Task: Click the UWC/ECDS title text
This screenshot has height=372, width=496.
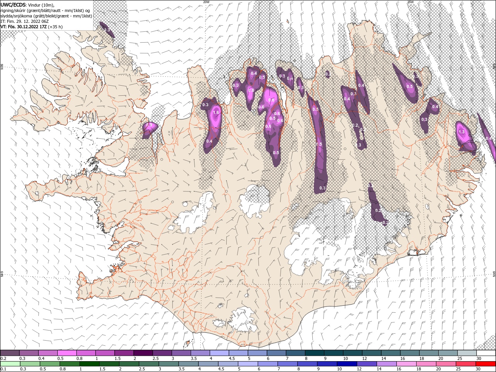Action: click(14, 4)
